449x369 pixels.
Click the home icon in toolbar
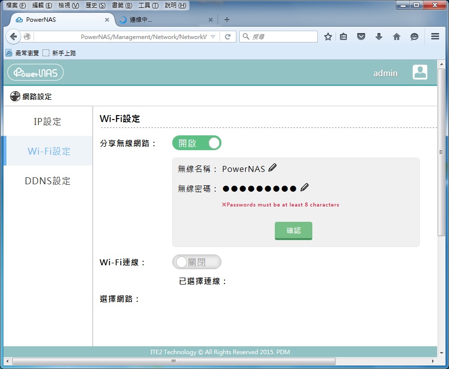pos(397,37)
